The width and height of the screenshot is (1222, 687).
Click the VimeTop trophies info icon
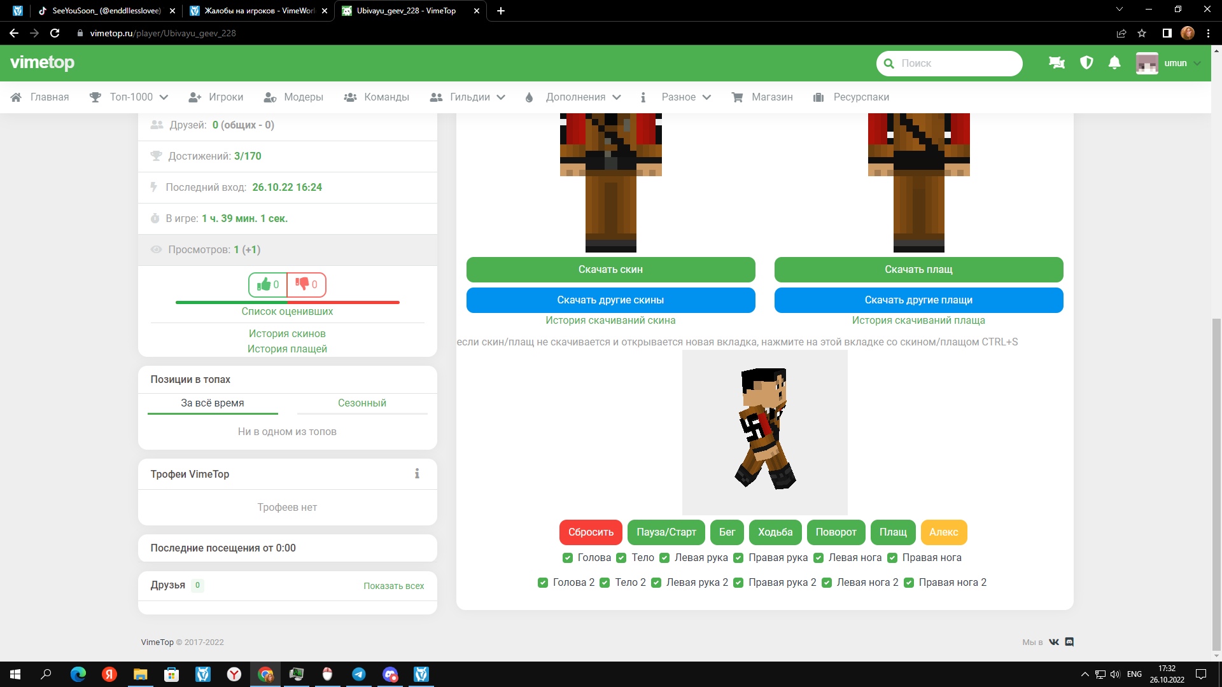tap(417, 474)
